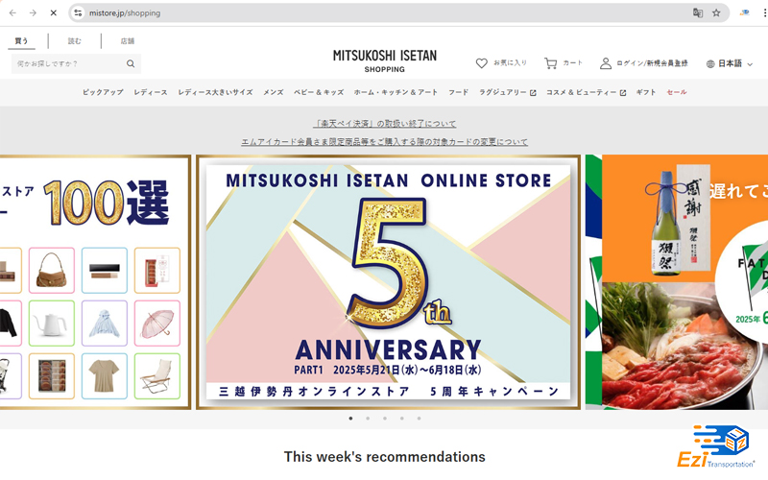Select third carousel dot indicator
768x480 pixels.
(385, 419)
